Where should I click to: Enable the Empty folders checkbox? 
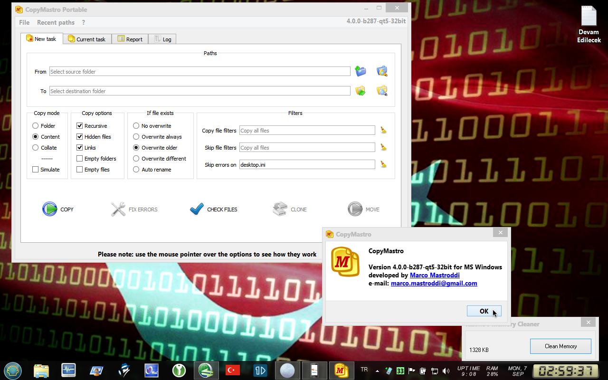pyautogui.click(x=96, y=159)
